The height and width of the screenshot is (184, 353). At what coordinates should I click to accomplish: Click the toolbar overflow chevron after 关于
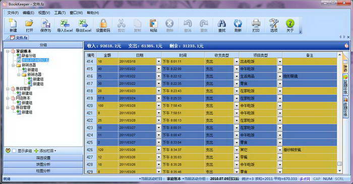click(x=301, y=32)
